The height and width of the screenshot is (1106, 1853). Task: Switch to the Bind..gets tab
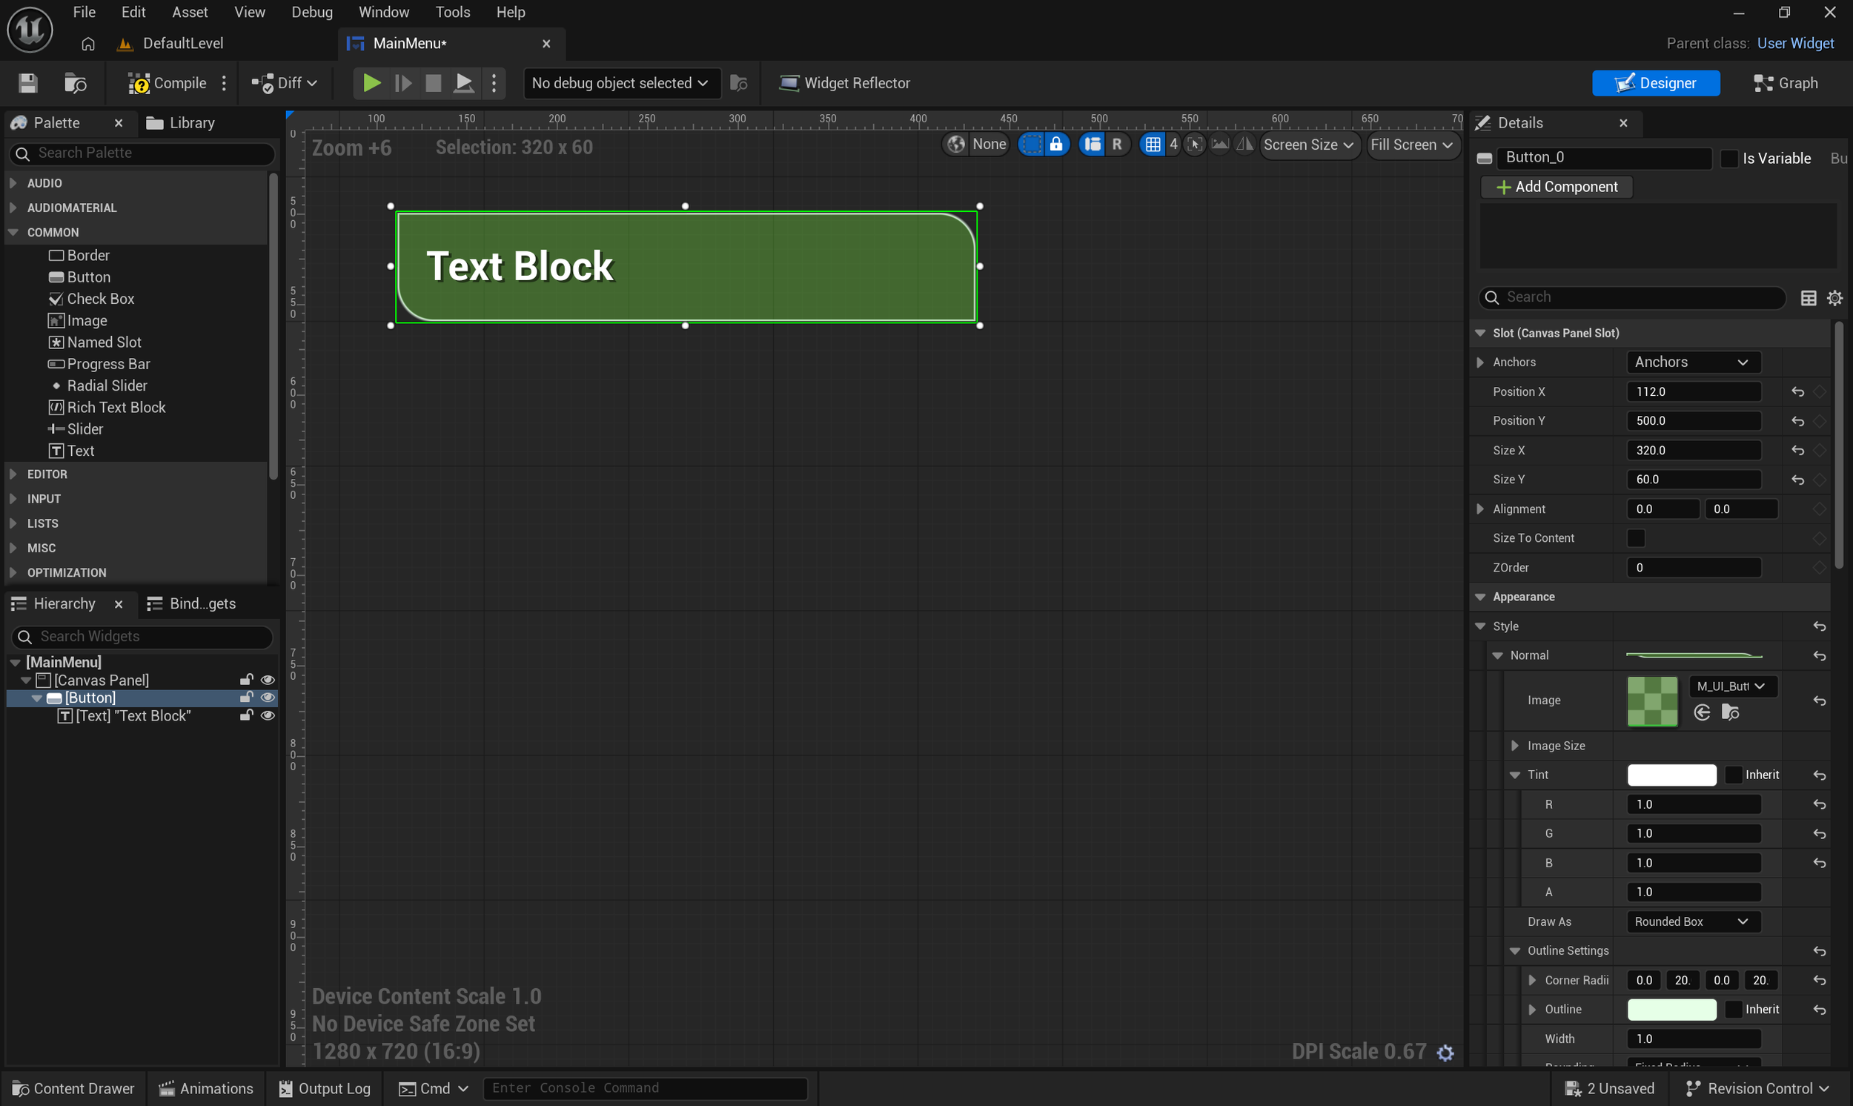click(192, 603)
